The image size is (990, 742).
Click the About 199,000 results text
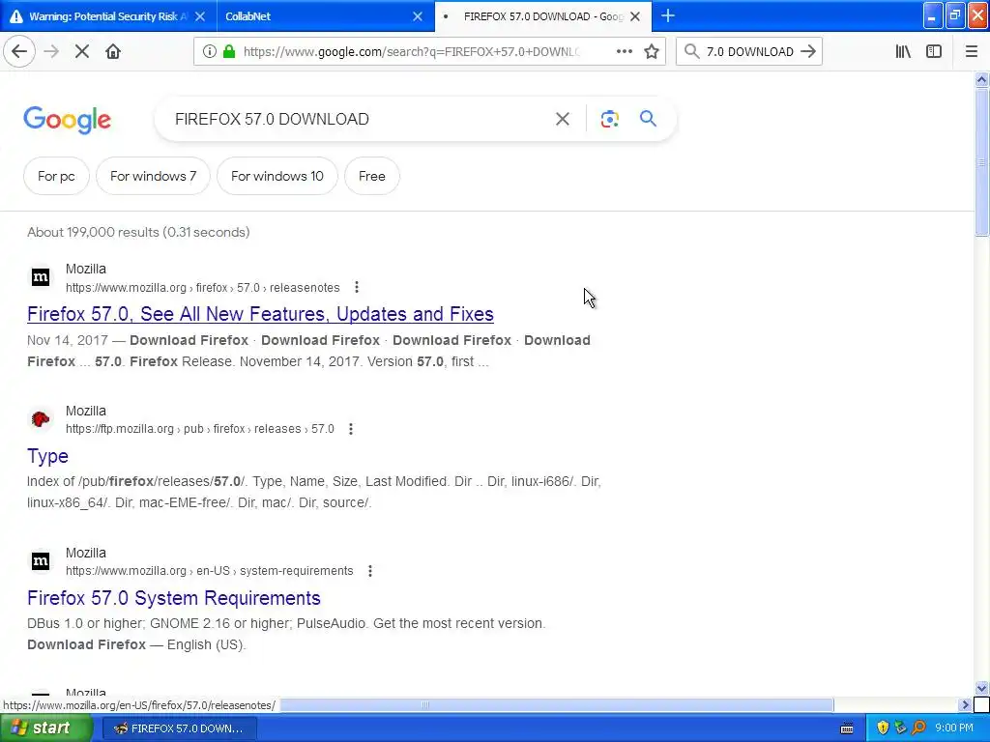138,232
